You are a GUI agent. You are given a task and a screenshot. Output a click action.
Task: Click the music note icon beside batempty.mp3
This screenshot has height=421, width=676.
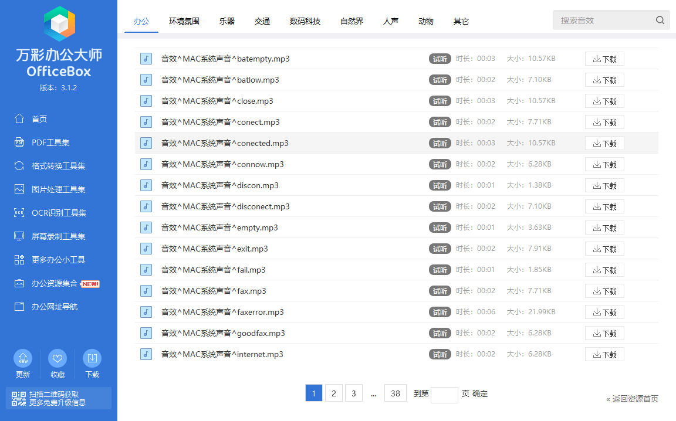point(146,58)
